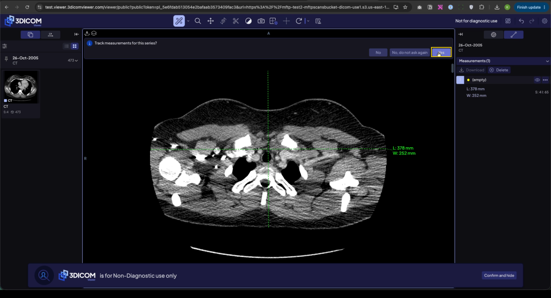Viewport: 551px width, 298px height.
Task: Click the viewport layers icon
Action: click(x=94, y=34)
